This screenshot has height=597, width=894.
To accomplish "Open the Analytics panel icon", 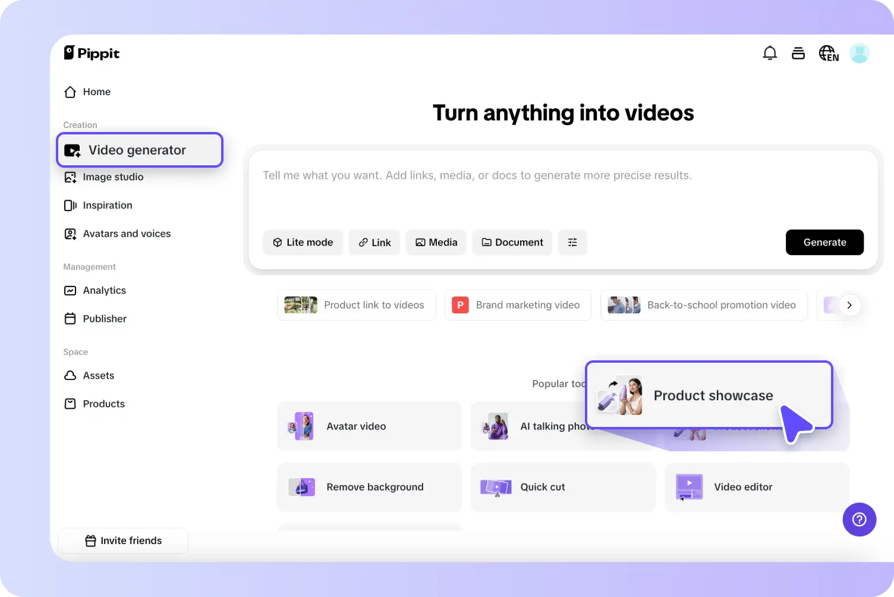I will (x=70, y=290).
